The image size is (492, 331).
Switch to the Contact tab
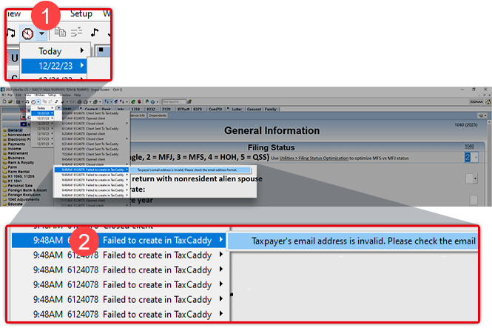[91, 110]
